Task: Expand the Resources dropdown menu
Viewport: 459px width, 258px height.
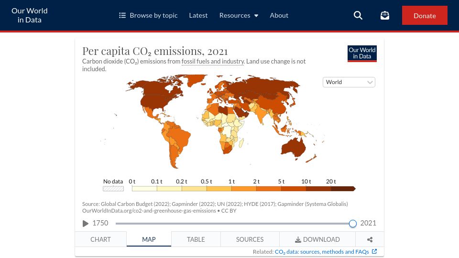Action: pos(239,15)
